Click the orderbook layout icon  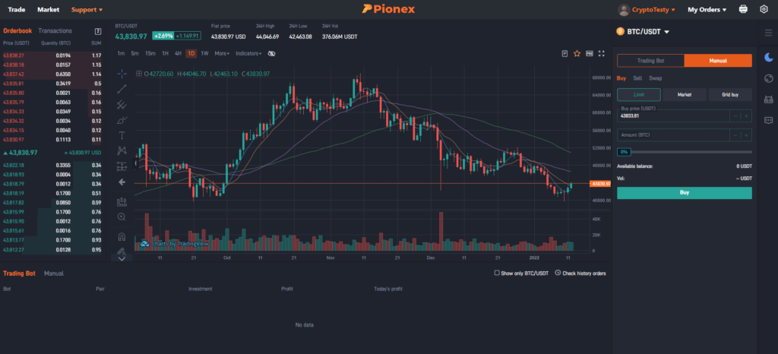(x=98, y=31)
